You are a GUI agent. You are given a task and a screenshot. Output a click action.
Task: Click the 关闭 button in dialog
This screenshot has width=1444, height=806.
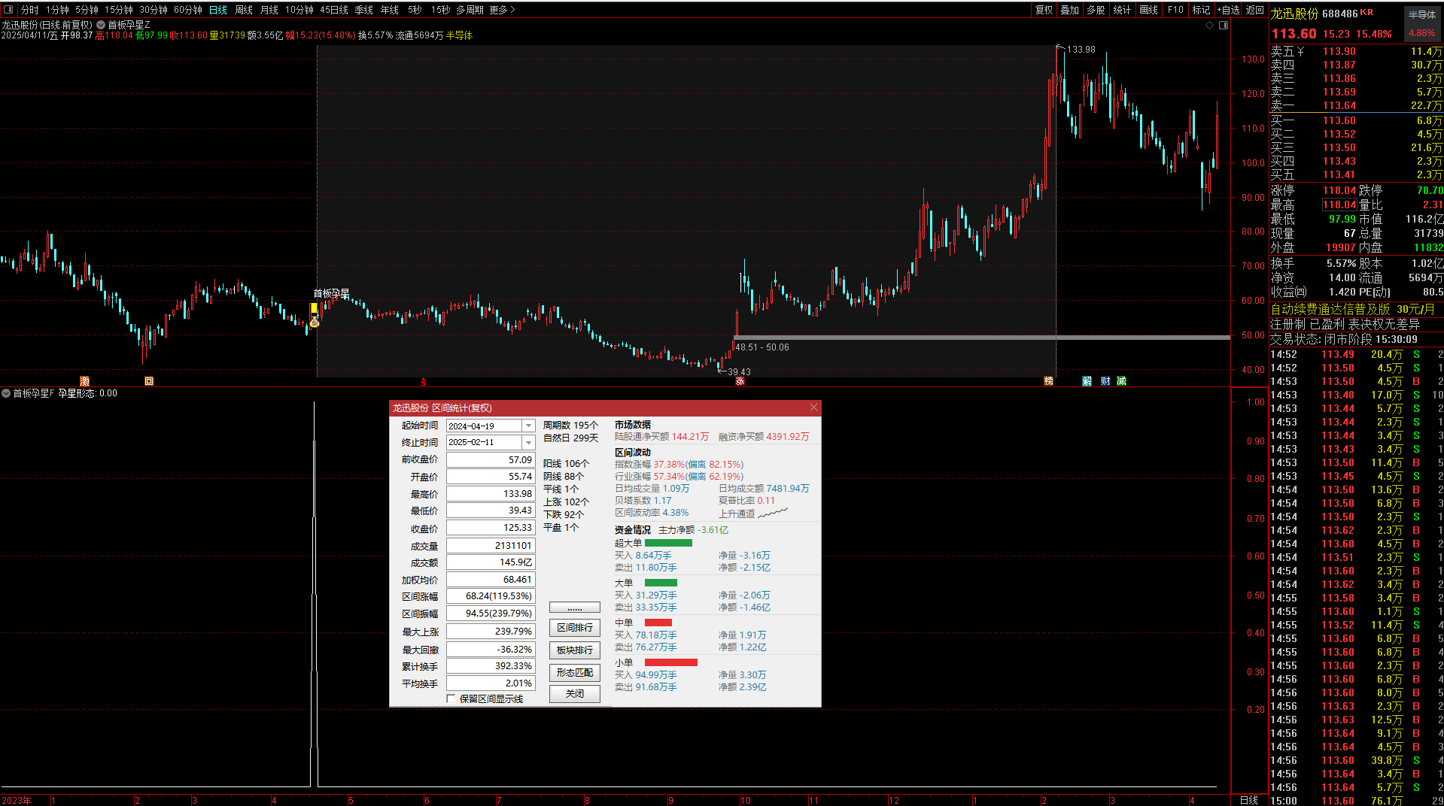(575, 694)
